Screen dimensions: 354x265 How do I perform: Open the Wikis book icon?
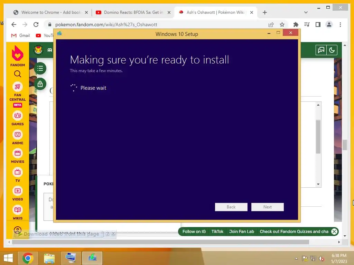(x=18, y=210)
